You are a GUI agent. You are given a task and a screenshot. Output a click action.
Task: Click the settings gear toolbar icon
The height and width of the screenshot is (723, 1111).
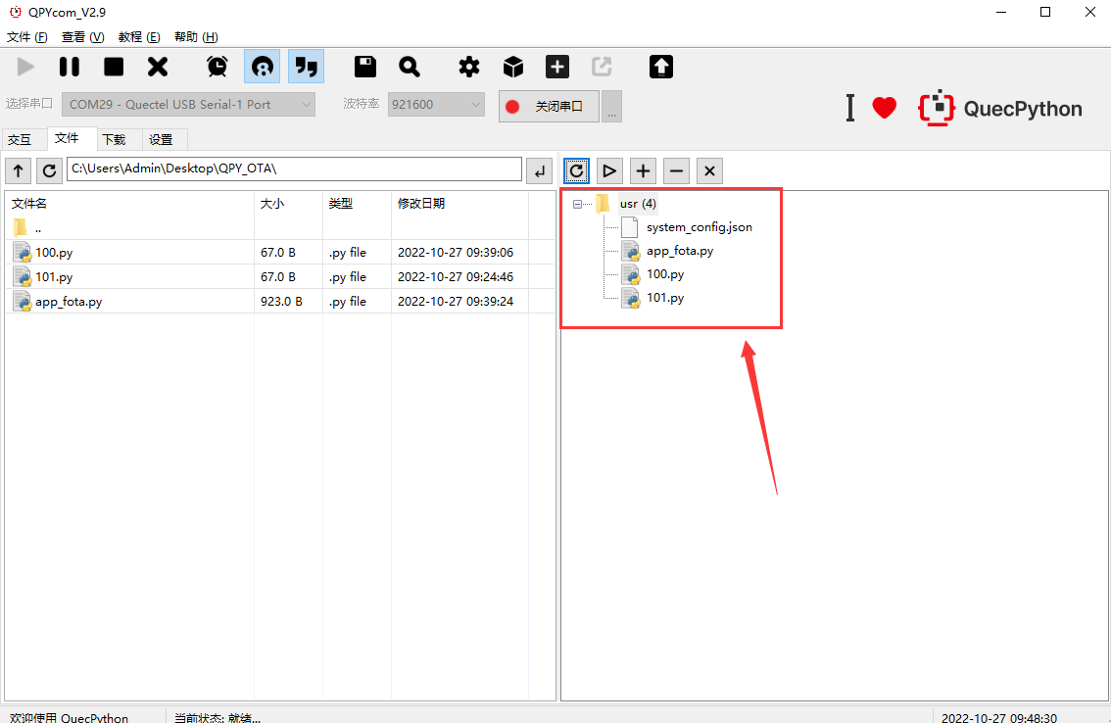[x=468, y=66]
